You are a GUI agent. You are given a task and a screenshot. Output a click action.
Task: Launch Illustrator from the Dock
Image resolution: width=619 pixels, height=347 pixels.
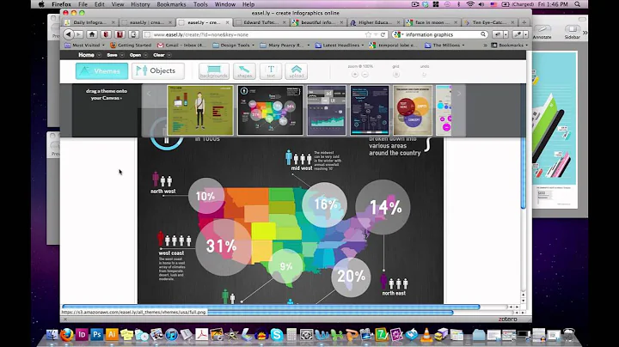pyautogui.click(x=112, y=335)
